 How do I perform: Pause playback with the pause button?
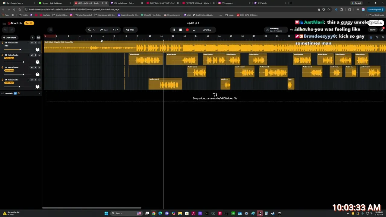pyautogui.click(x=174, y=30)
